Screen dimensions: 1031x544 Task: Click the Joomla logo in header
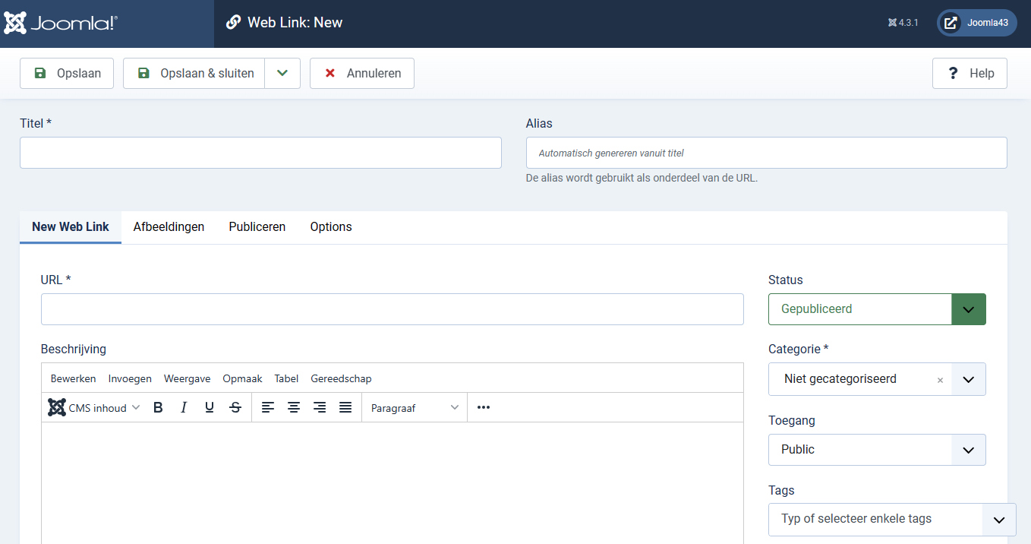(x=61, y=23)
